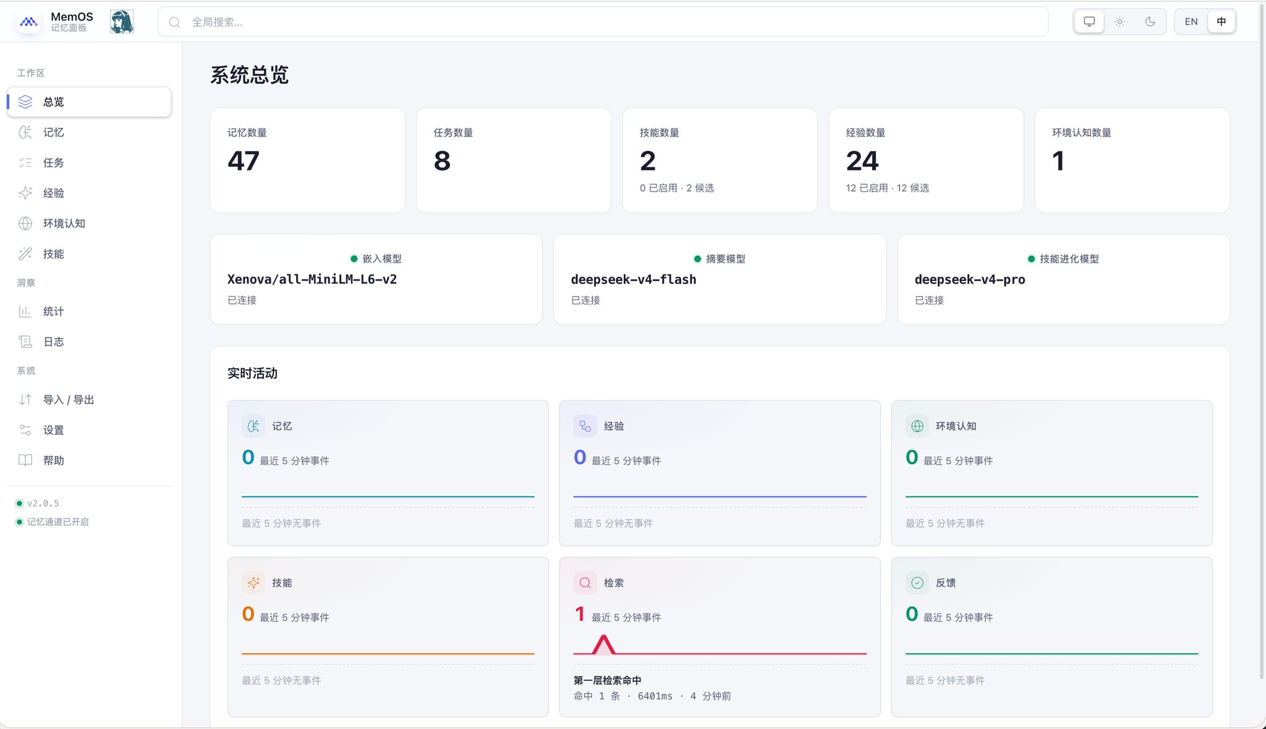Screen dimensions: 1266x729
Task: Open the 技能数量 card
Action: 720,160
